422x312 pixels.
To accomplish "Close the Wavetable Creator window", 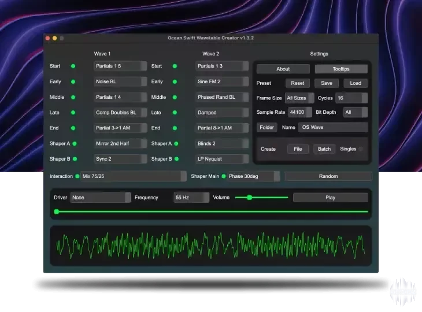I will point(47,38).
